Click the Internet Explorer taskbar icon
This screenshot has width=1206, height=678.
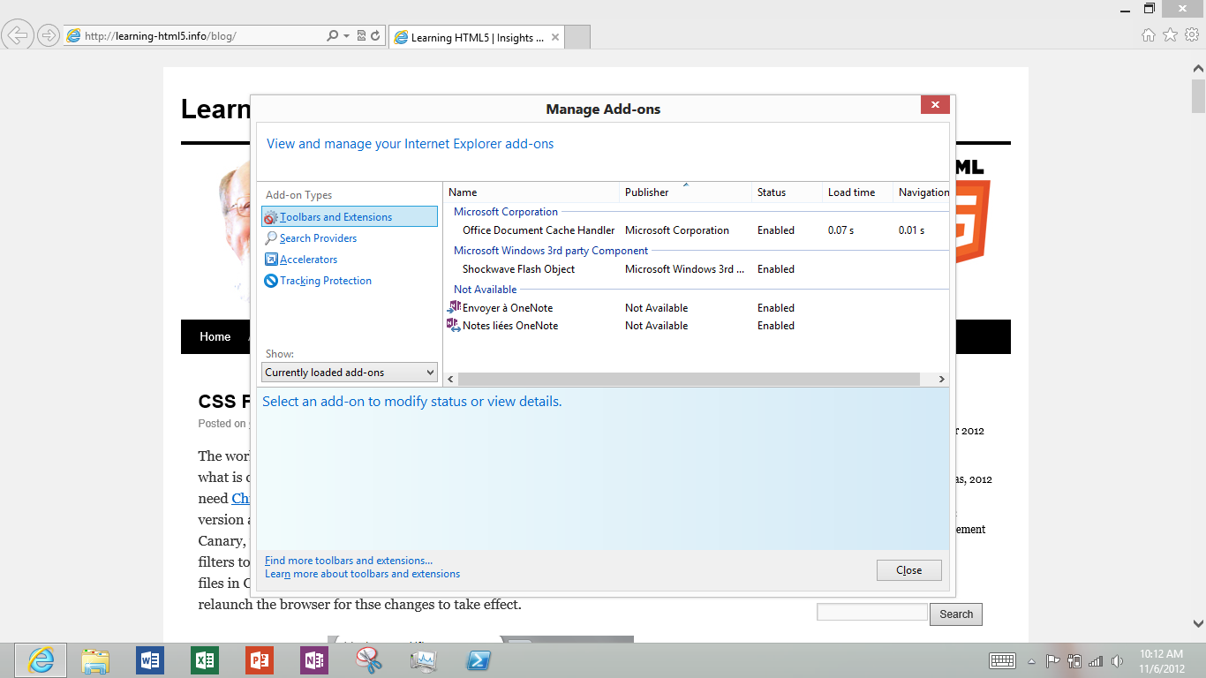click(41, 660)
